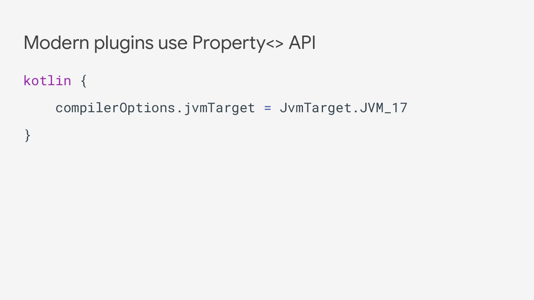Screen dimensions: 534x300
Task: Select the closing curly brace
Action: (x=27, y=135)
